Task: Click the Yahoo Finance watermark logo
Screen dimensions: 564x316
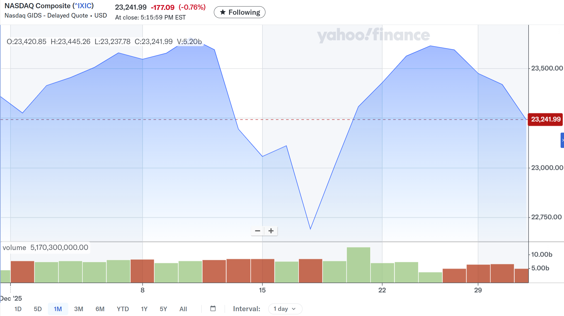Action: tap(373, 35)
